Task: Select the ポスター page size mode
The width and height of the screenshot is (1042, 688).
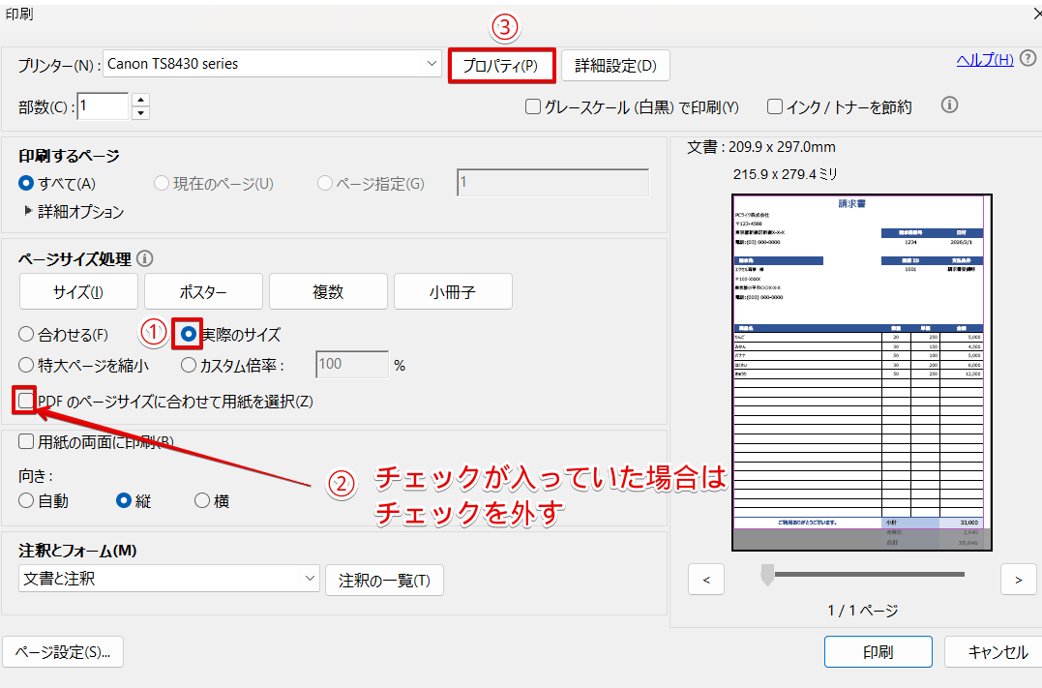Action: 203,290
